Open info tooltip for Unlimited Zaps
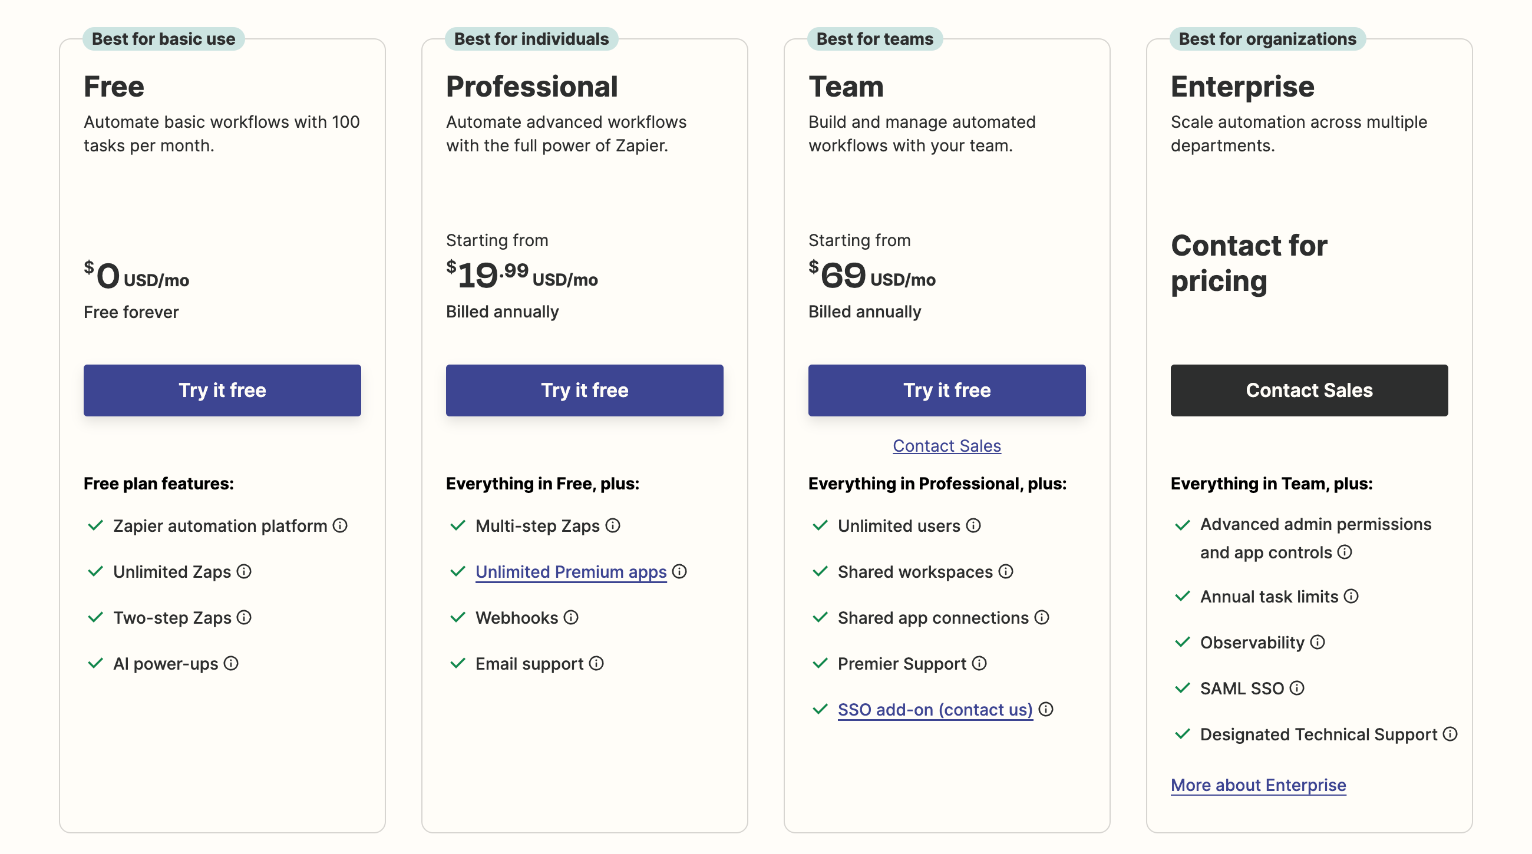 244,572
